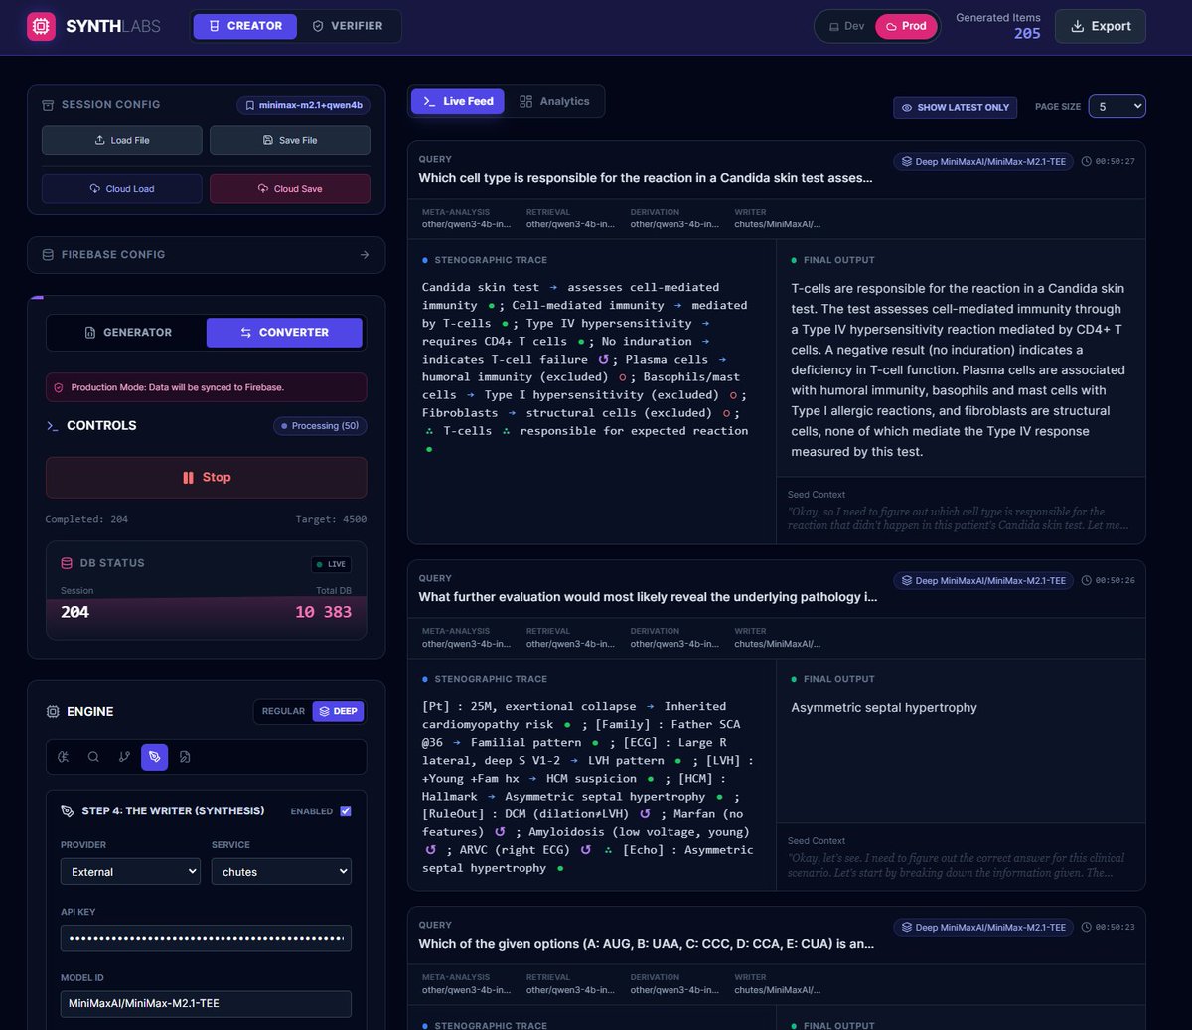Click the Load File button
The width and height of the screenshot is (1192, 1030).
121,140
